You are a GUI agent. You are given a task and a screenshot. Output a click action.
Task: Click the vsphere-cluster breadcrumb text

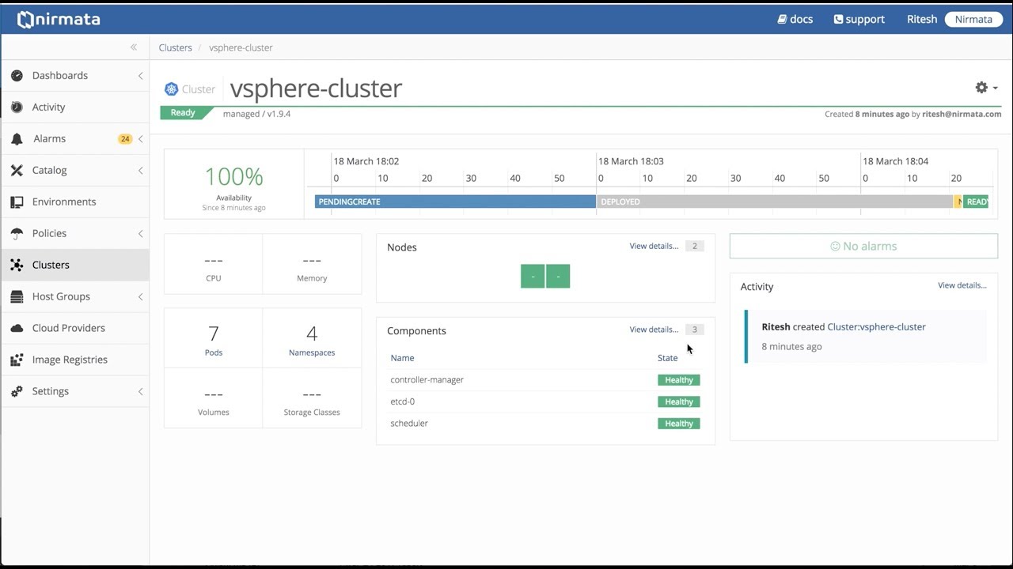pos(241,47)
